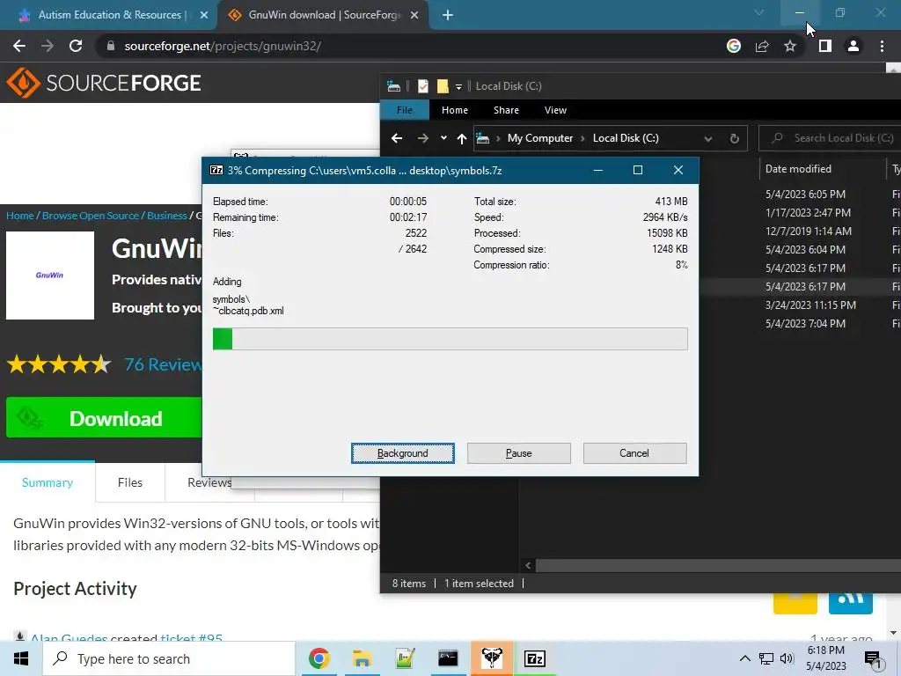Expand the Explorer address history dropdown

[708, 138]
